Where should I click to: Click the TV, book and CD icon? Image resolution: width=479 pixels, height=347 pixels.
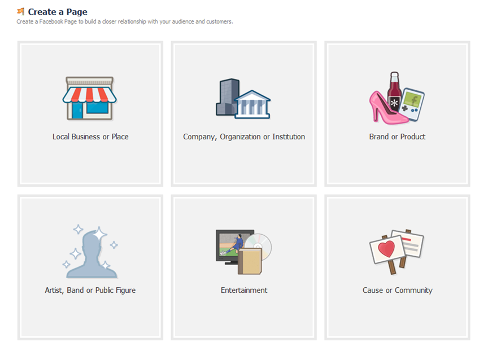pyautogui.click(x=244, y=252)
